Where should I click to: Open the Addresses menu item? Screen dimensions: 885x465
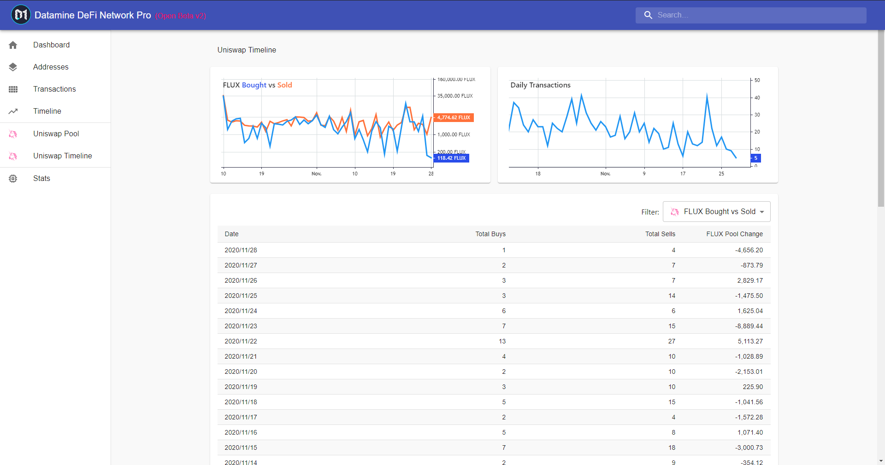click(x=55, y=67)
